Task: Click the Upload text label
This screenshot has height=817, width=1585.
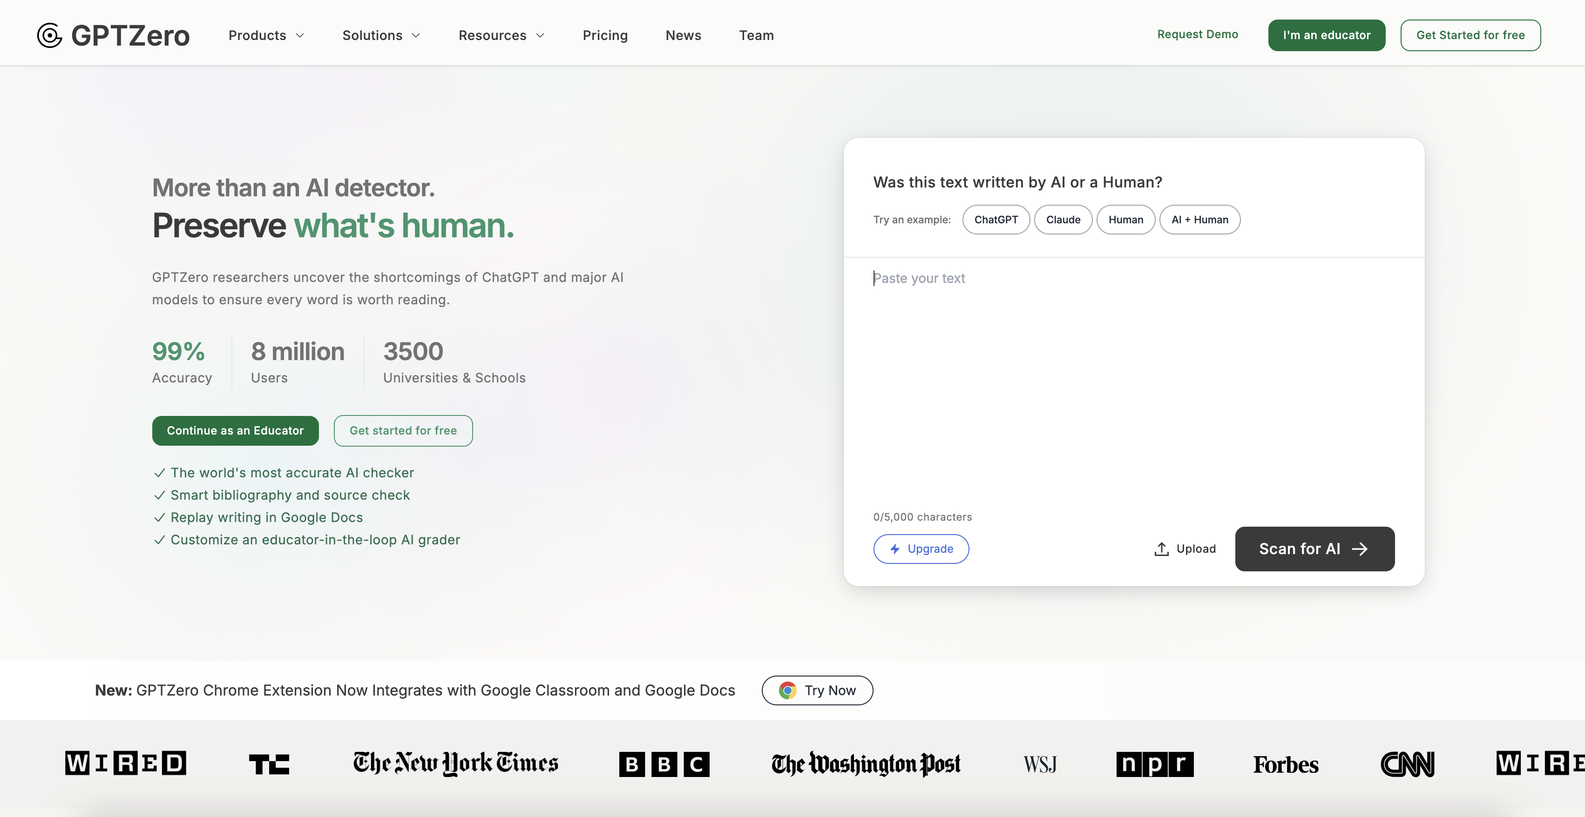Action: 1196,549
